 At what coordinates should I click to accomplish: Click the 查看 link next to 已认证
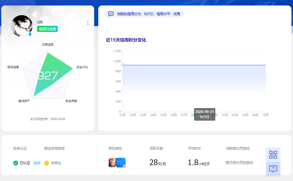click(37, 163)
